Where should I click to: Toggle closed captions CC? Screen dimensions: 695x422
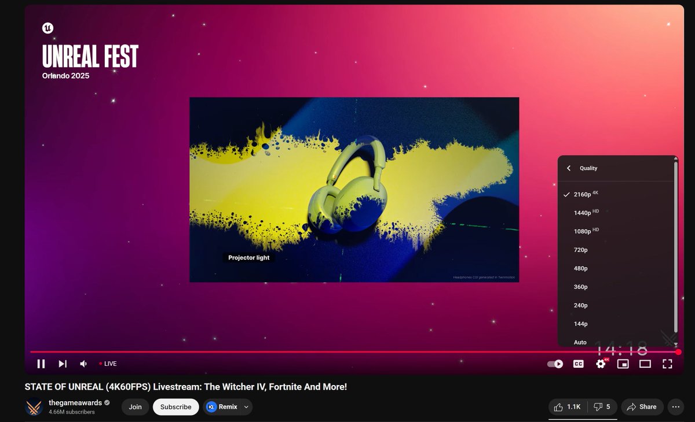point(578,364)
